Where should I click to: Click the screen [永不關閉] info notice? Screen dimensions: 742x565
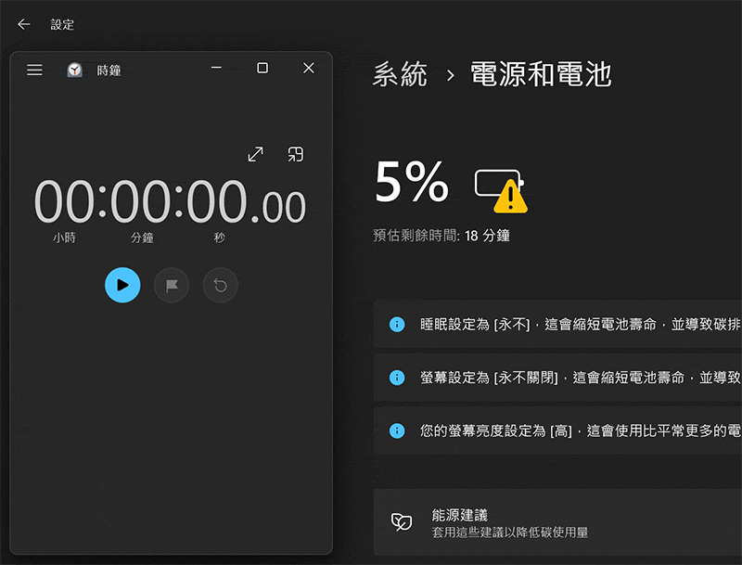[x=558, y=378]
